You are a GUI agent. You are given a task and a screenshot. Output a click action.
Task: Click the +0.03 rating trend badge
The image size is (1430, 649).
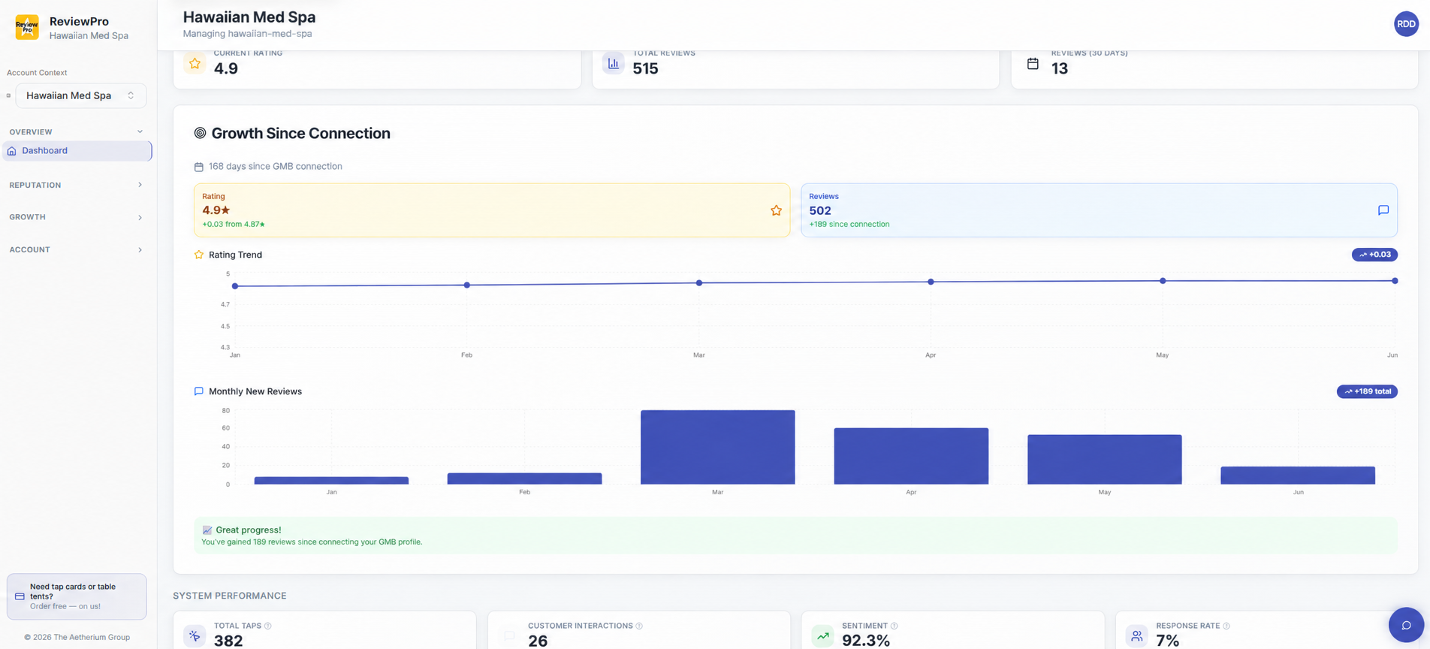coord(1374,255)
